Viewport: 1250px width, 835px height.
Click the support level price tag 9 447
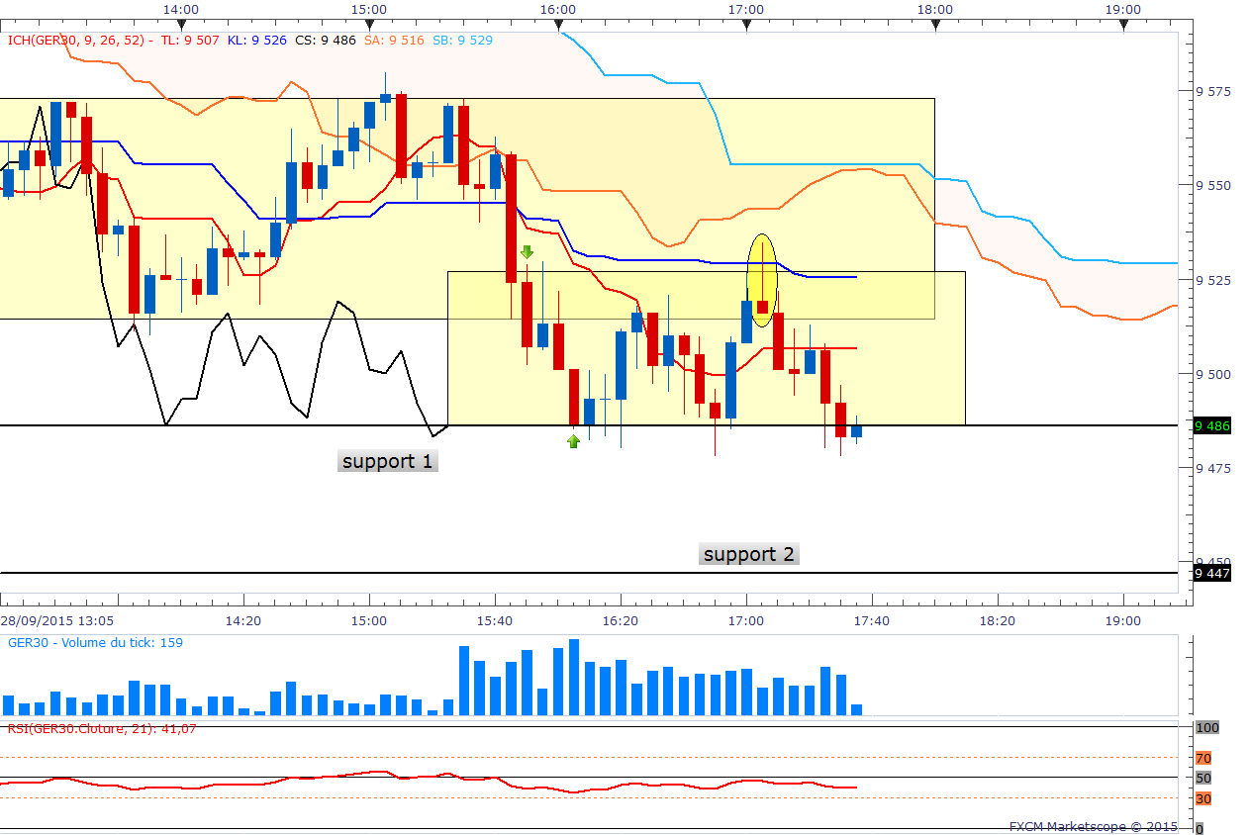[x=1212, y=573]
